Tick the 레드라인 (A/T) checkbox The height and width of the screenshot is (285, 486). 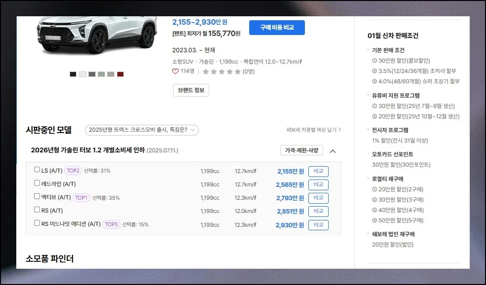click(x=37, y=183)
